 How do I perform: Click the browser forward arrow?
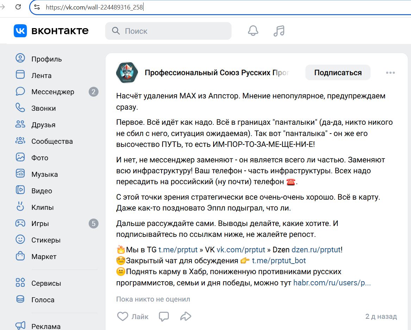tap(2, 7)
